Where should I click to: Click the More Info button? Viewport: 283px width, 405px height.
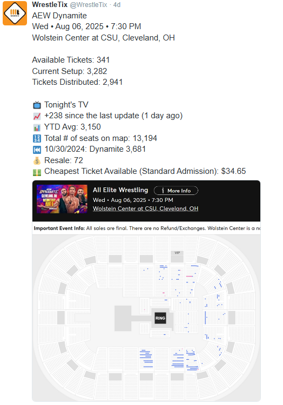[176, 191]
